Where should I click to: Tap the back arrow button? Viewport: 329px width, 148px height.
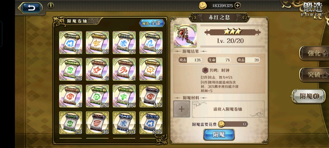pos(31,8)
